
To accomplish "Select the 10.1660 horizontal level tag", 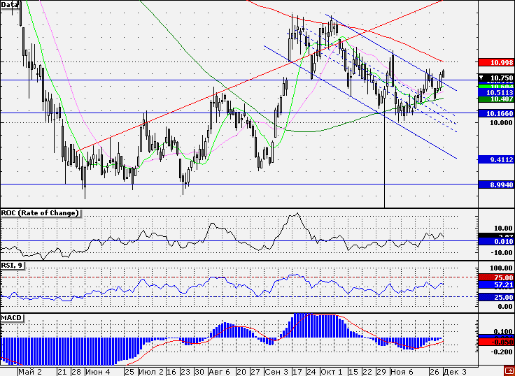I will coord(495,113).
